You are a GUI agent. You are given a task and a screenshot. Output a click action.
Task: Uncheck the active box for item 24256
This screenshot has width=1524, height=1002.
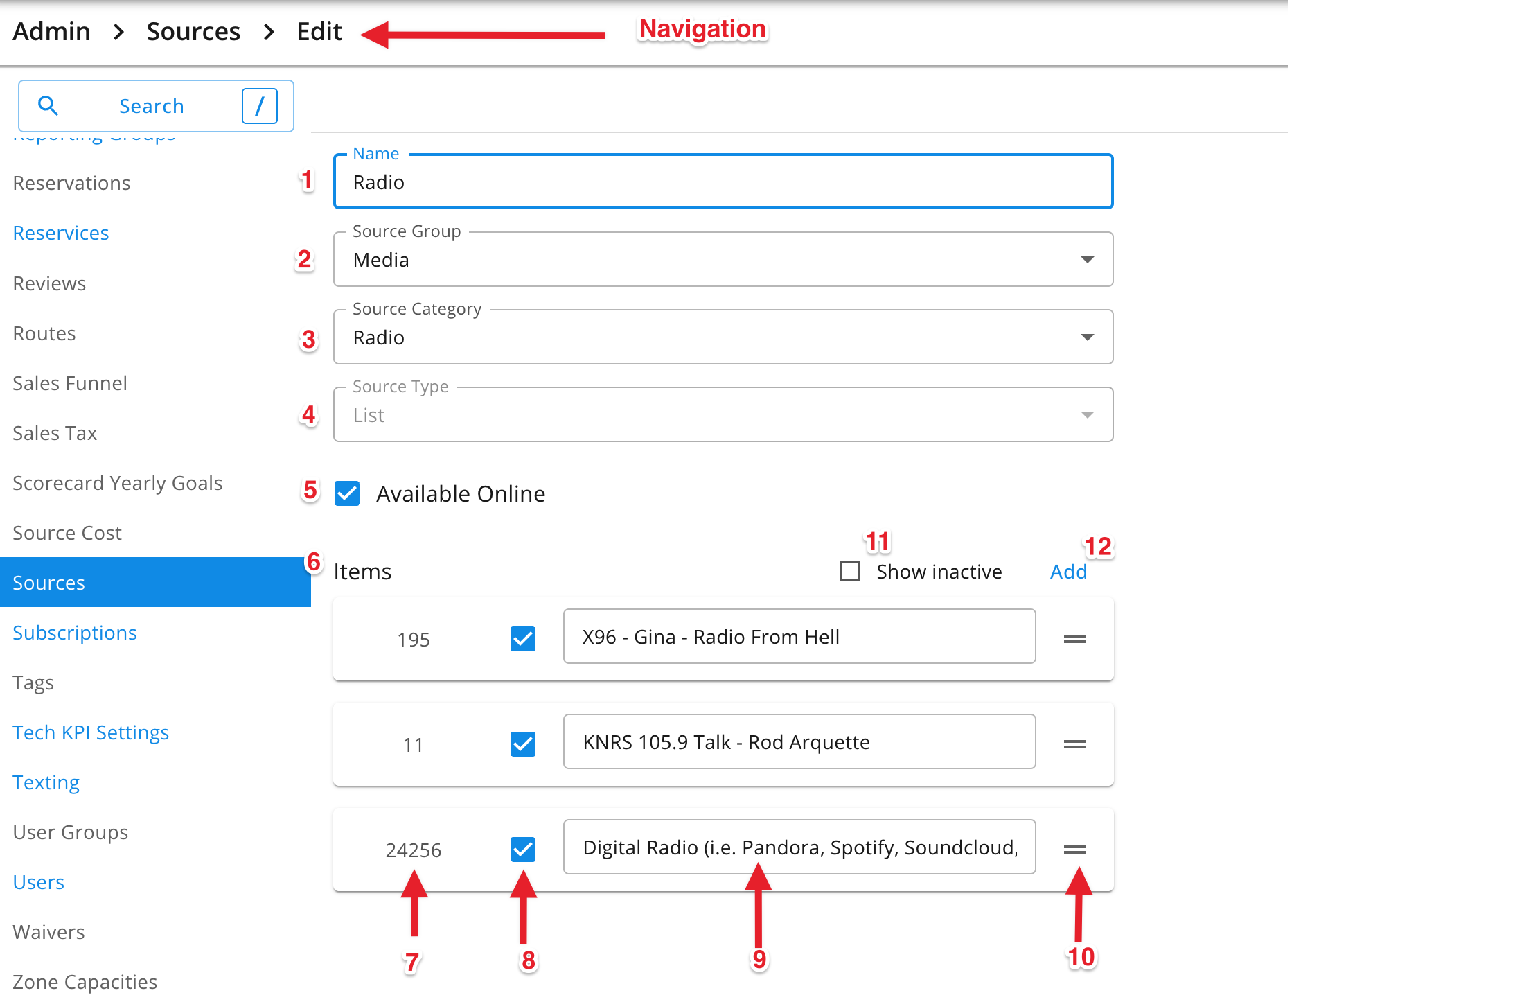coord(523,850)
